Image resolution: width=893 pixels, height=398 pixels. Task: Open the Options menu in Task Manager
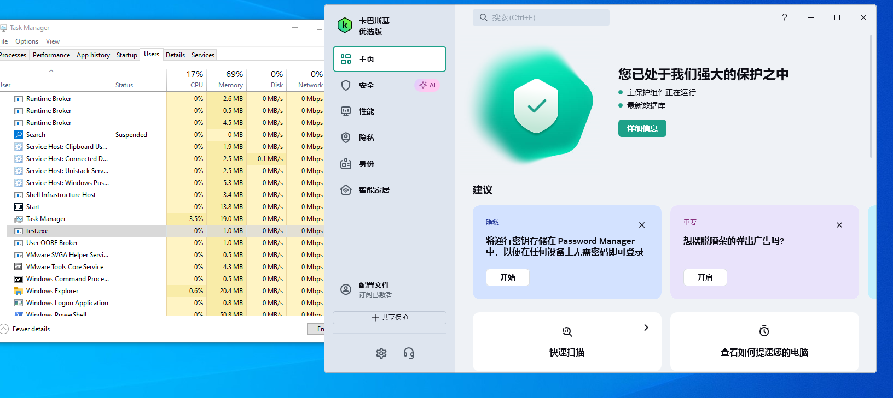pos(27,41)
